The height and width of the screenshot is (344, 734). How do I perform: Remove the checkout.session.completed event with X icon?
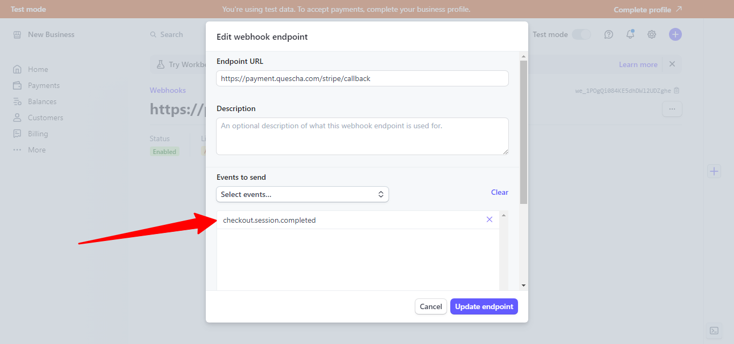tap(489, 219)
